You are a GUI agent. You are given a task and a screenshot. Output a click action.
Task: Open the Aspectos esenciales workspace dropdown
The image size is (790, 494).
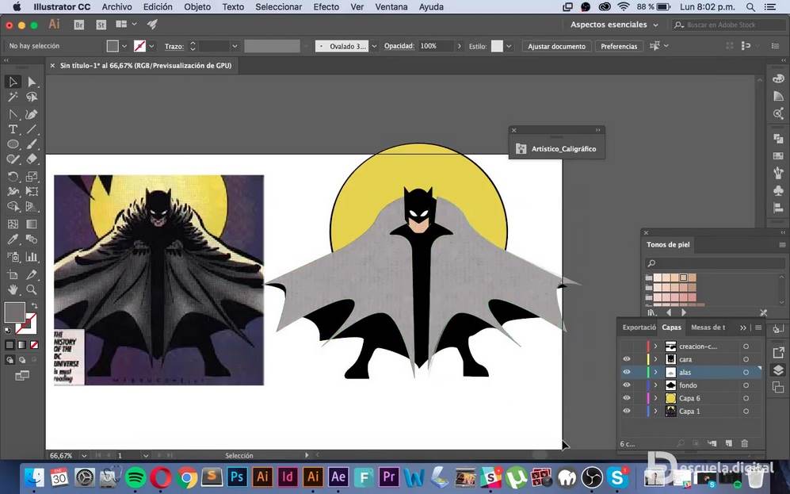614,25
